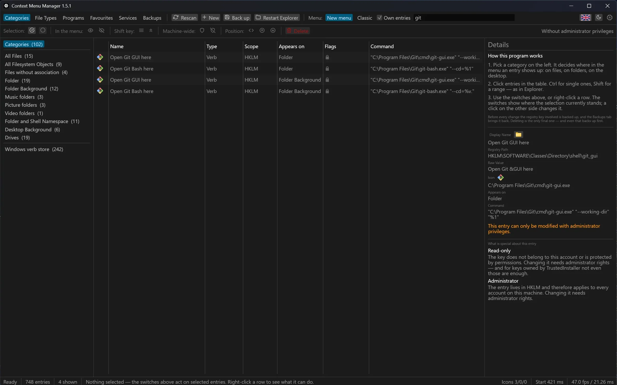Screen dimensions: 617x385
Task: Clear selection with the empty circle icon
Action: click(x=43, y=31)
